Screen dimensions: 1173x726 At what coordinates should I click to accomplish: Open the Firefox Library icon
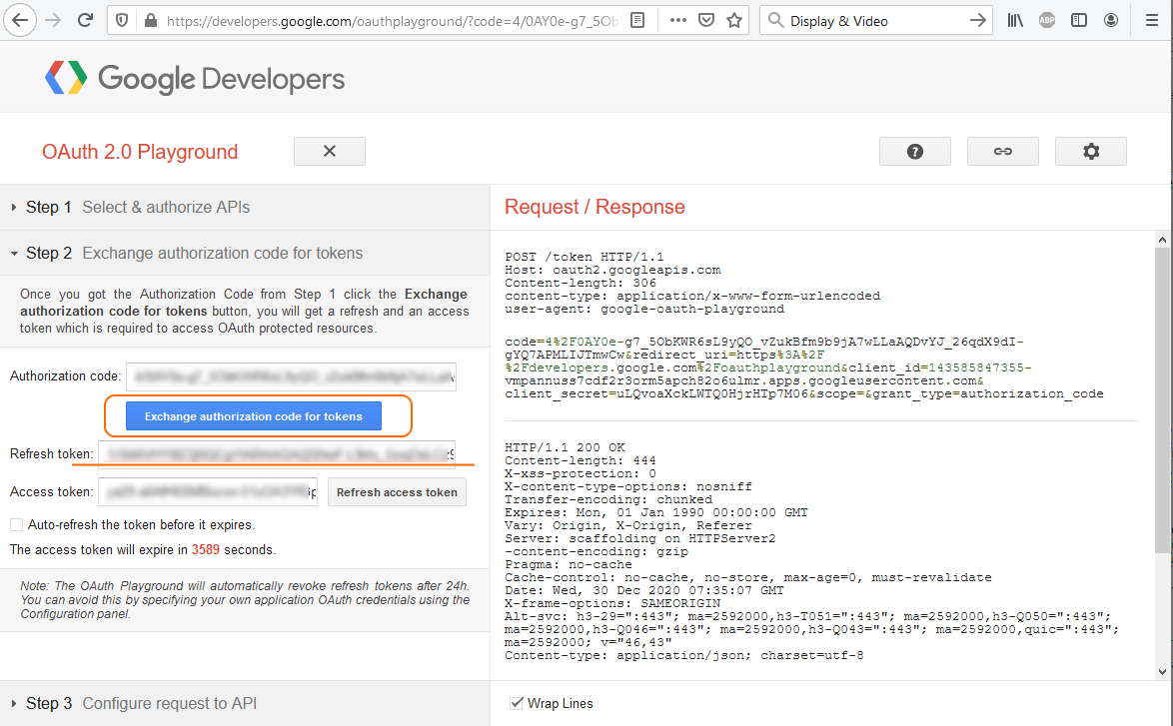pos(1015,20)
